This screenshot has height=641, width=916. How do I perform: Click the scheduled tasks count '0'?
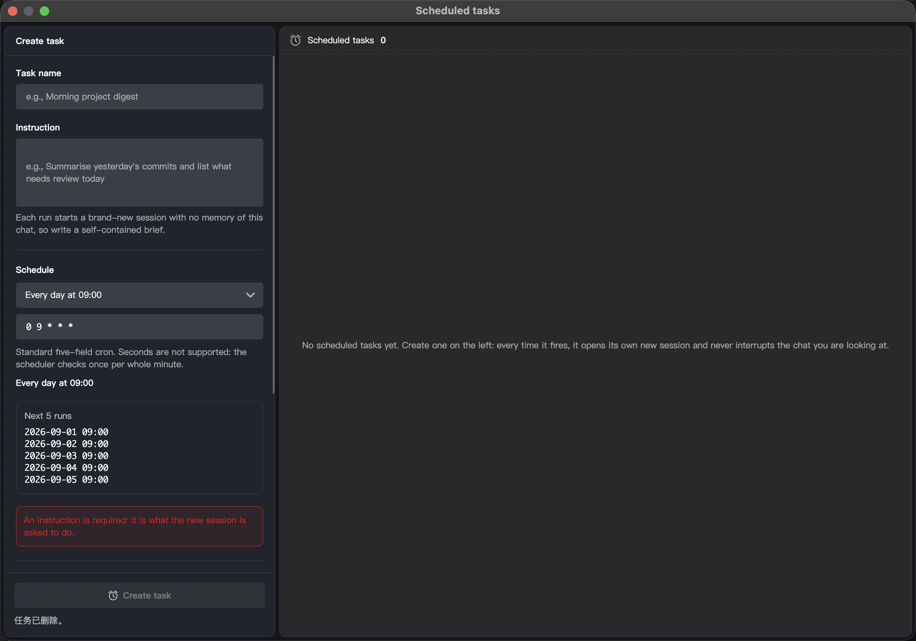[x=383, y=40]
